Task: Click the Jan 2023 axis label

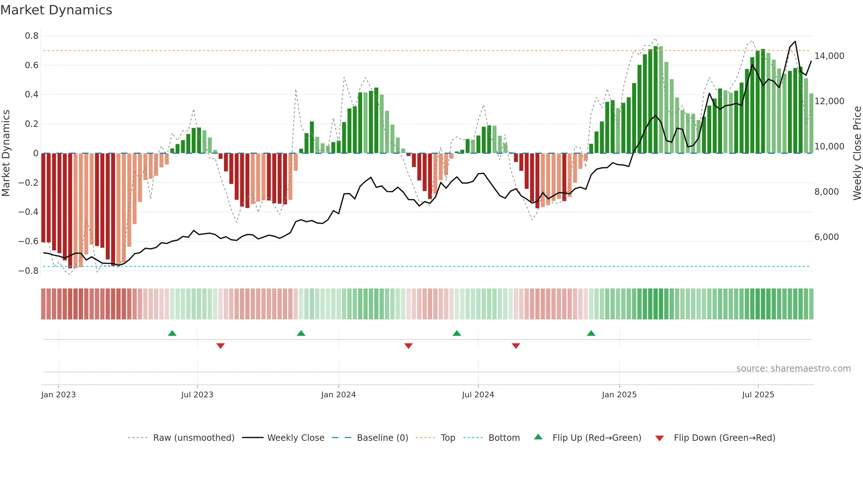Action: pyautogui.click(x=59, y=394)
